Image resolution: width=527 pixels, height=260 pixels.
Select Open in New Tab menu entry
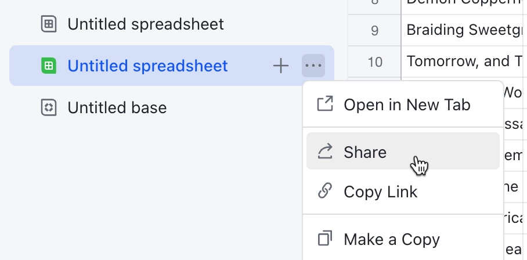pyautogui.click(x=403, y=104)
